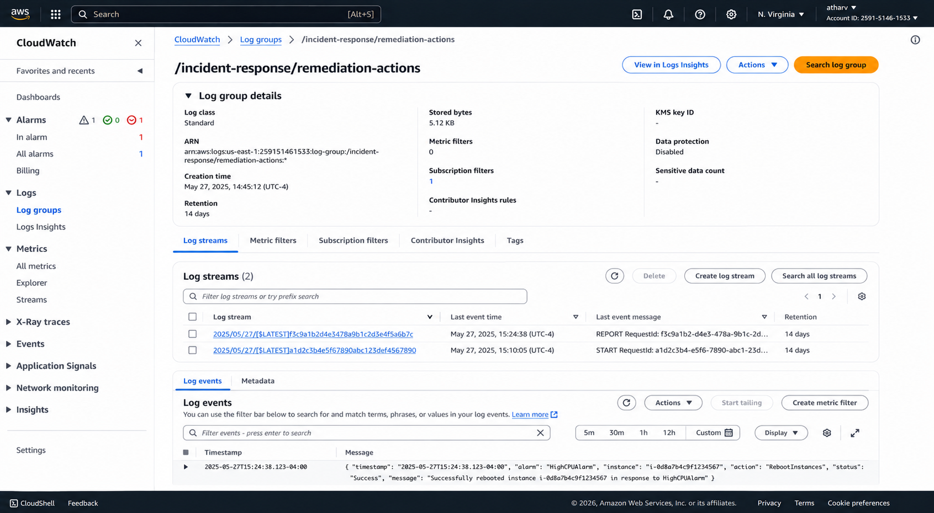This screenshot has height=513, width=934.
Task: Click the AWS logo home icon
Action: click(20, 14)
